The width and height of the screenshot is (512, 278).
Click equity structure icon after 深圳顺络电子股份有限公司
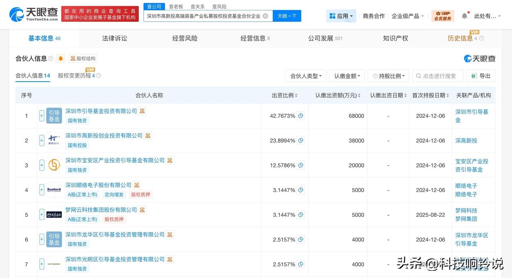137,185
